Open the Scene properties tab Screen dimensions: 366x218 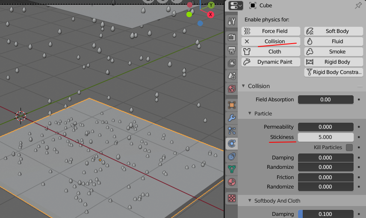click(x=232, y=76)
